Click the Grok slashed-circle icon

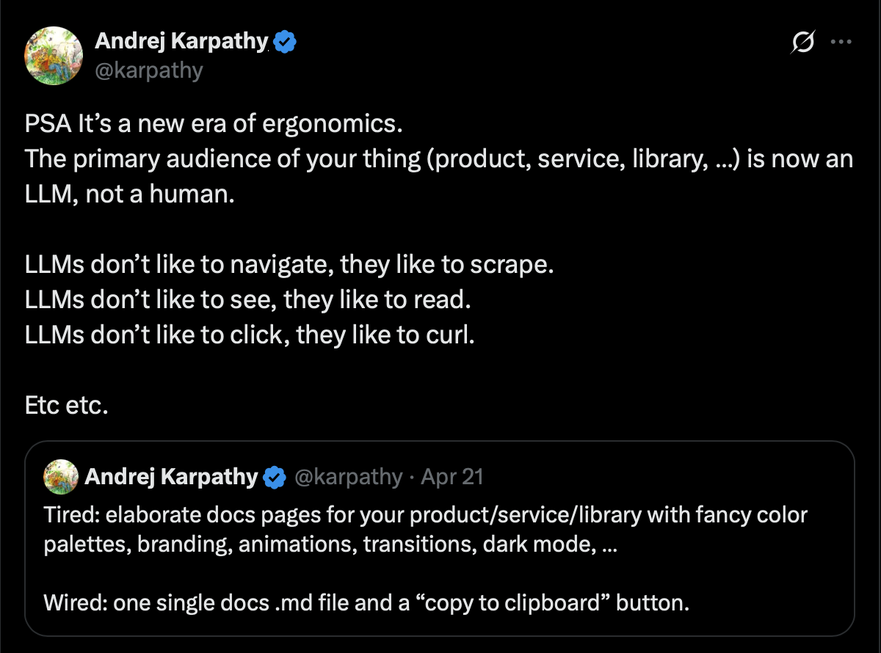[802, 44]
